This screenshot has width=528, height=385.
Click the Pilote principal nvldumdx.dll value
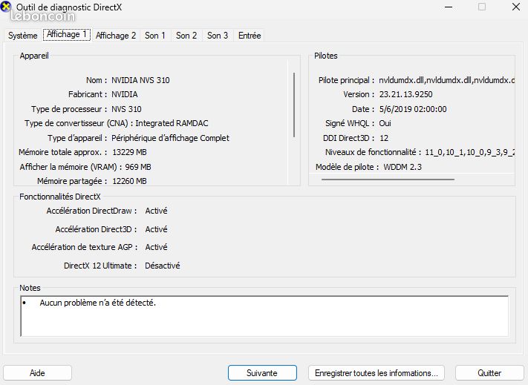[x=446, y=80]
